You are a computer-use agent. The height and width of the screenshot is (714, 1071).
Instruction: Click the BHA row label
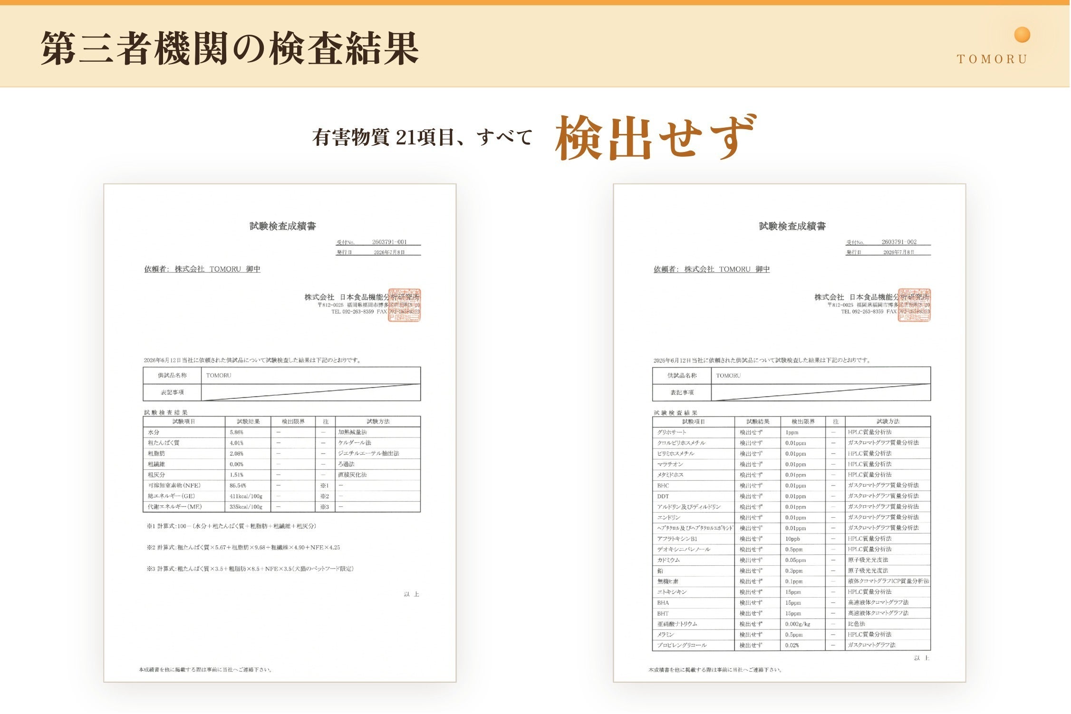click(663, 603)
